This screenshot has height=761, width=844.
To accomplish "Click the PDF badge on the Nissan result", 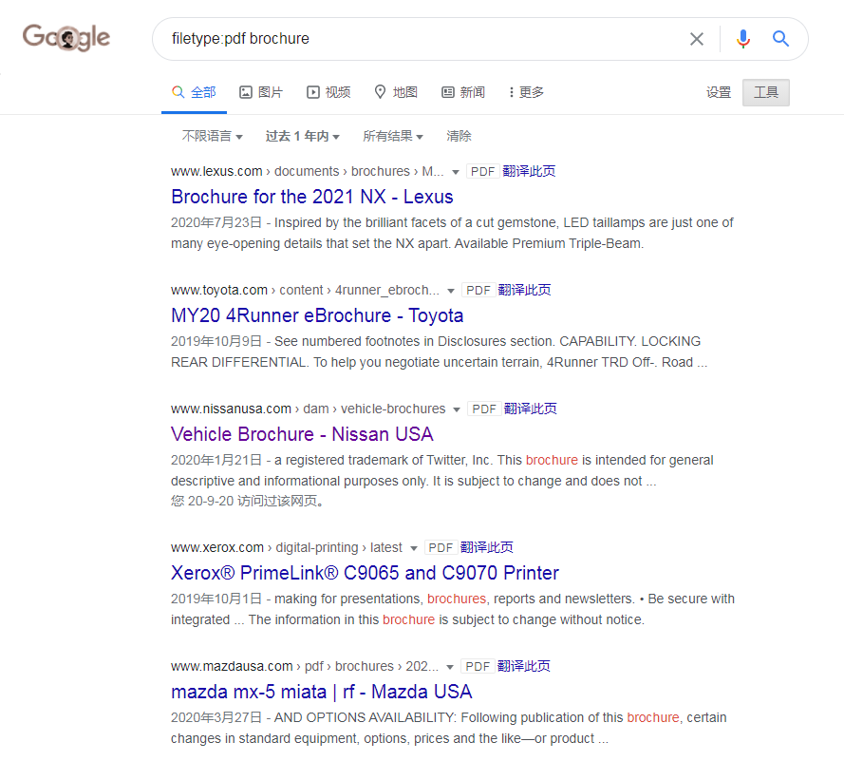I will (484, 409).
